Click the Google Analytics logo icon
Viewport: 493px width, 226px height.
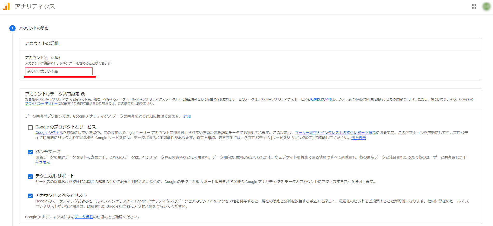point(6,6)
